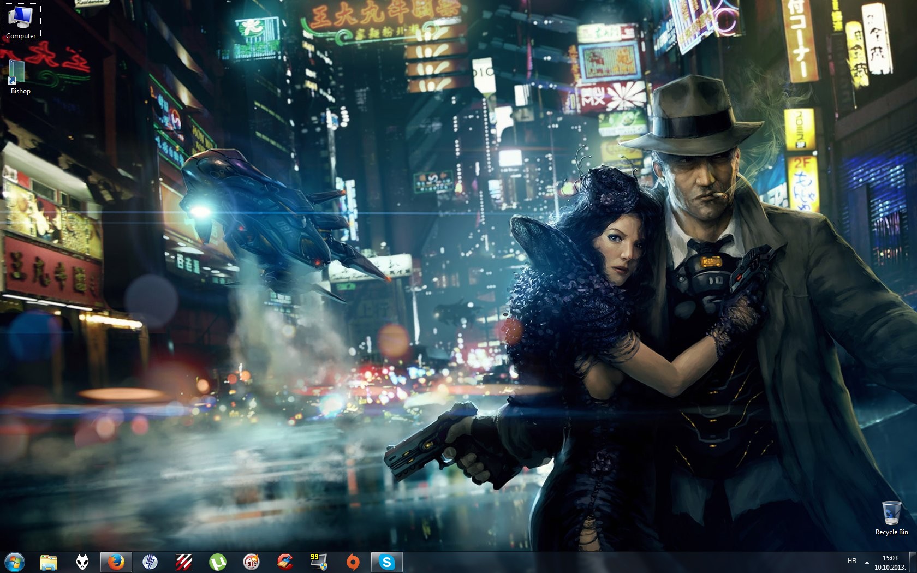Launch foobar2000 from the taskbar
The image size is (917, 573).
pos(82,562)
